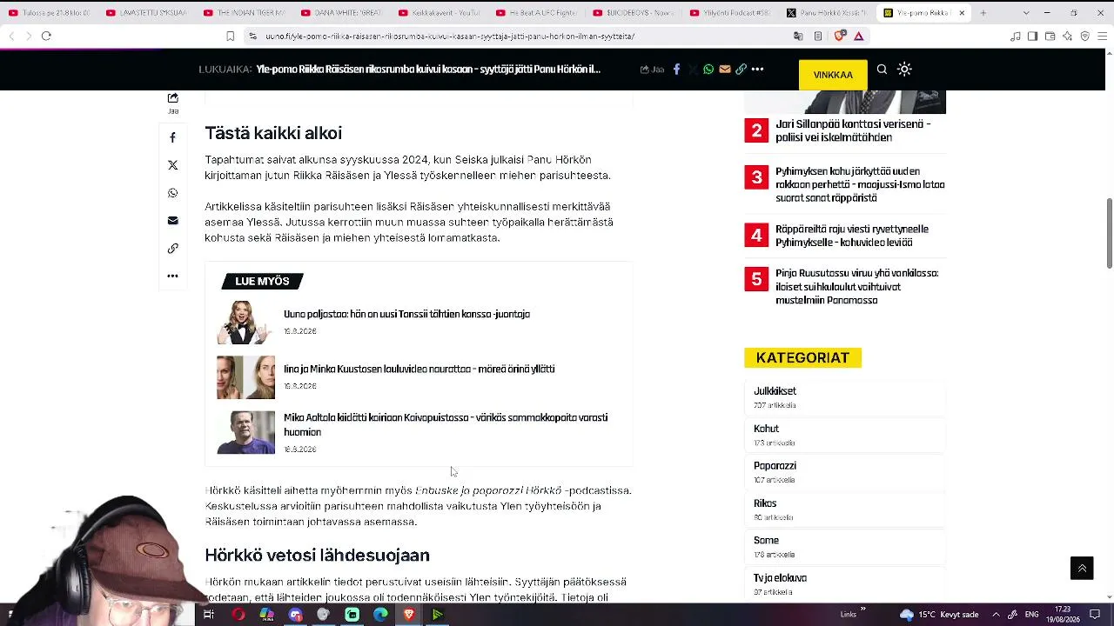Share article on Facebook in left sidebar

(172, 137)
